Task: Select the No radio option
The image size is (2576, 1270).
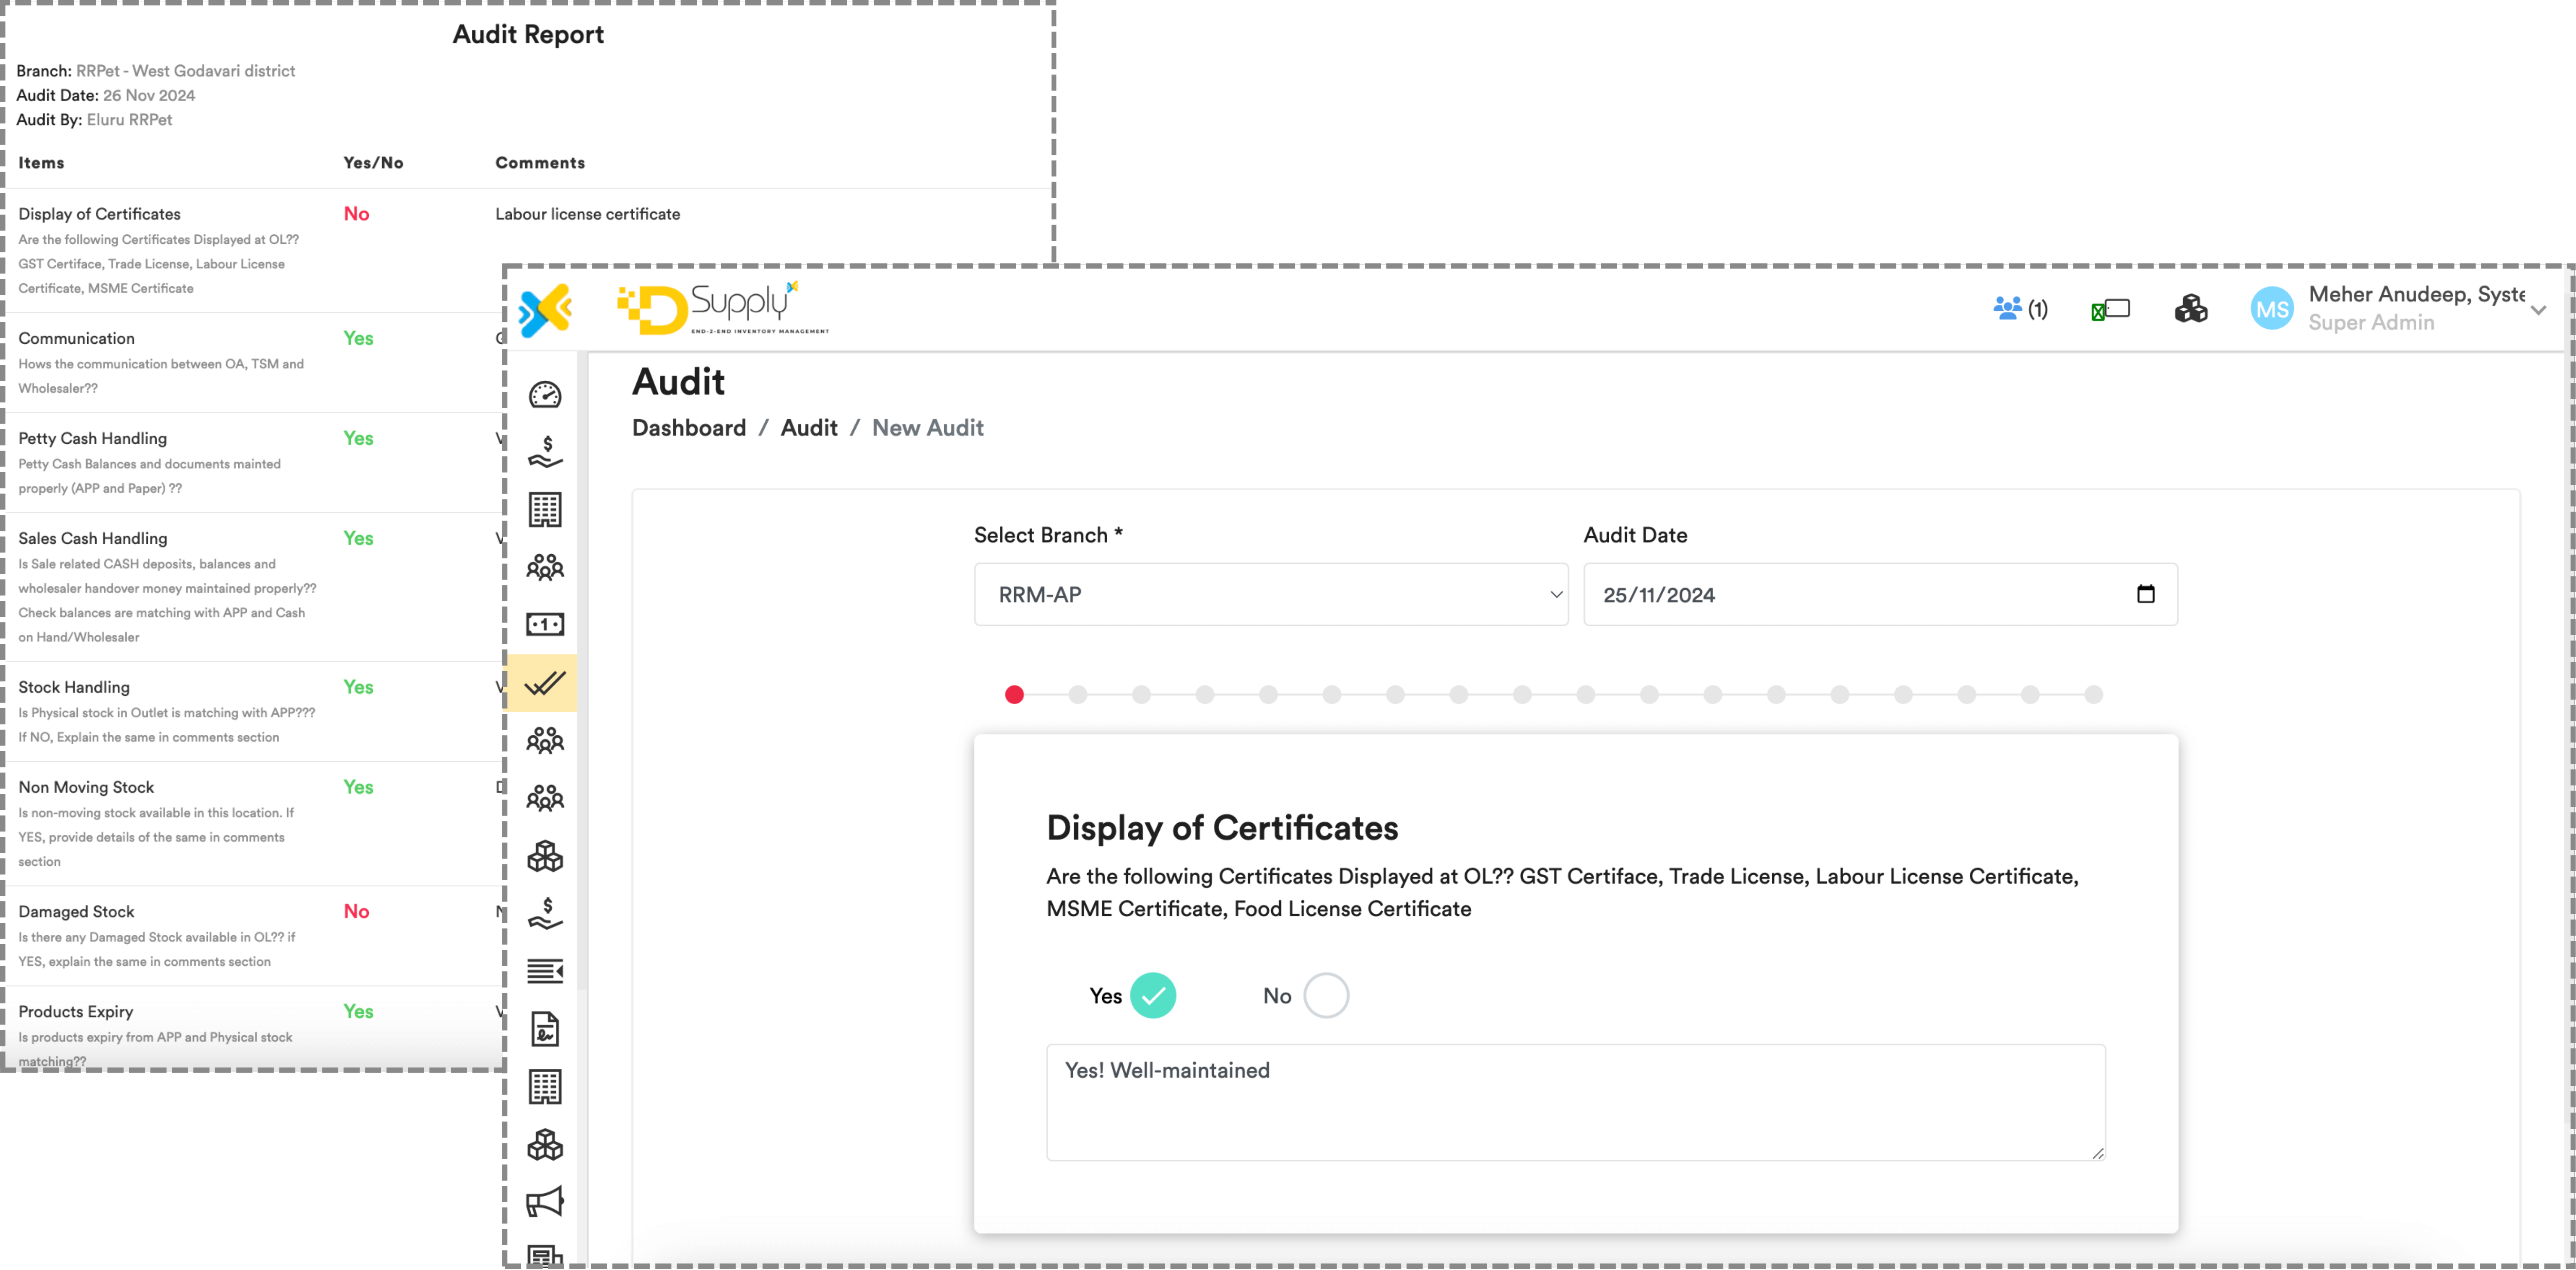Action: [1326, 996]
